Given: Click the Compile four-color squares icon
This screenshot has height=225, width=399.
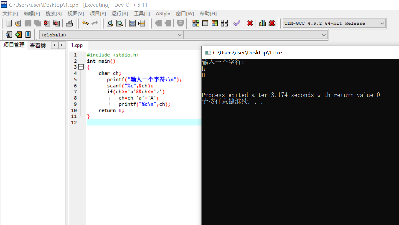Looking at the screenshot, I should [196, 23].
